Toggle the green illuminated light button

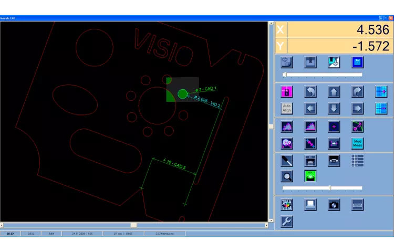point(310,176)
